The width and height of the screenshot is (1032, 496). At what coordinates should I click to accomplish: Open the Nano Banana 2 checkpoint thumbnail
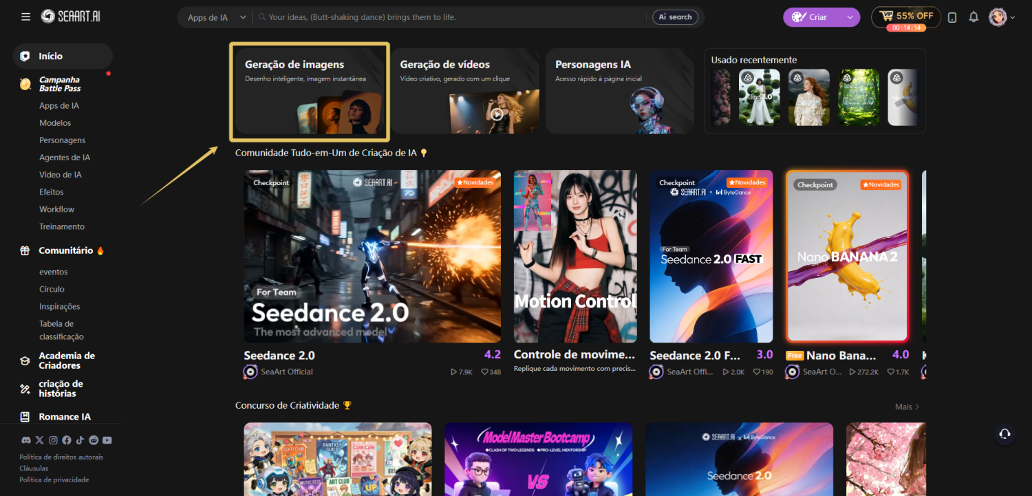point(847,257)
